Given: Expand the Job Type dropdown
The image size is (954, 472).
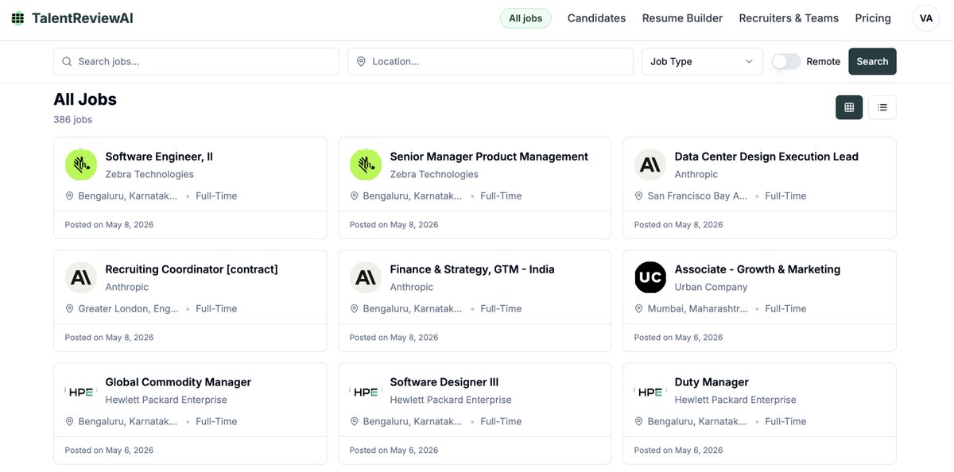Looking at the screenshot, I should pyautogui.click(x=702, y=61).
